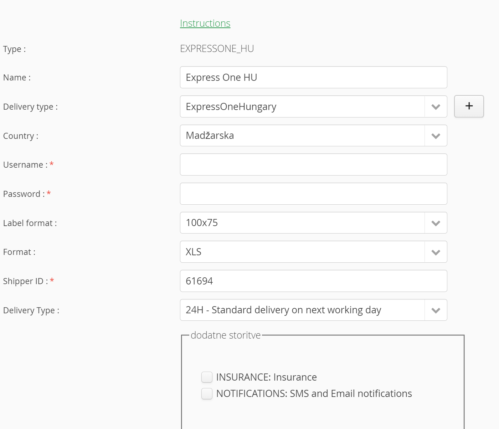Click the Password input field
The image size is (499, 429).
tap(313, 194)
